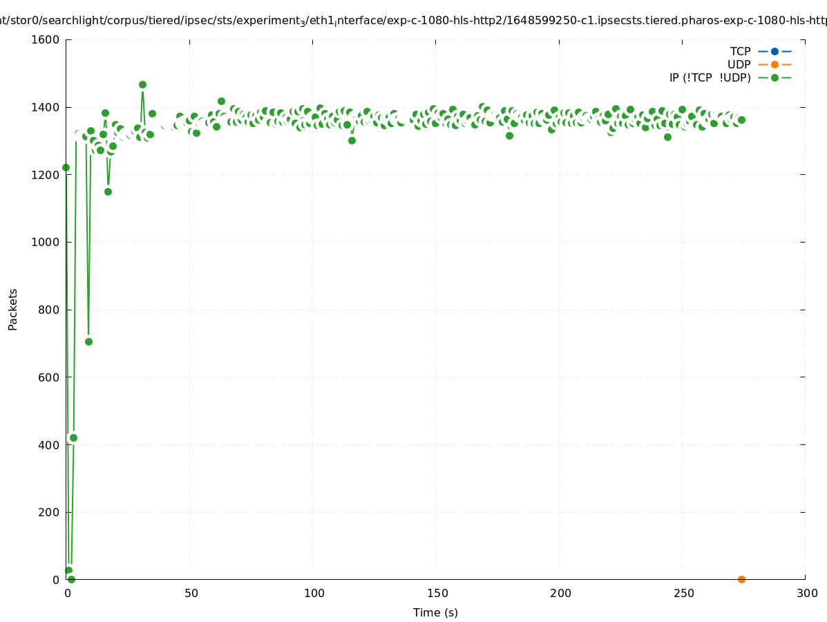
Task: Click the Time (s) x-axis title
Action: [x=435, y=612]
